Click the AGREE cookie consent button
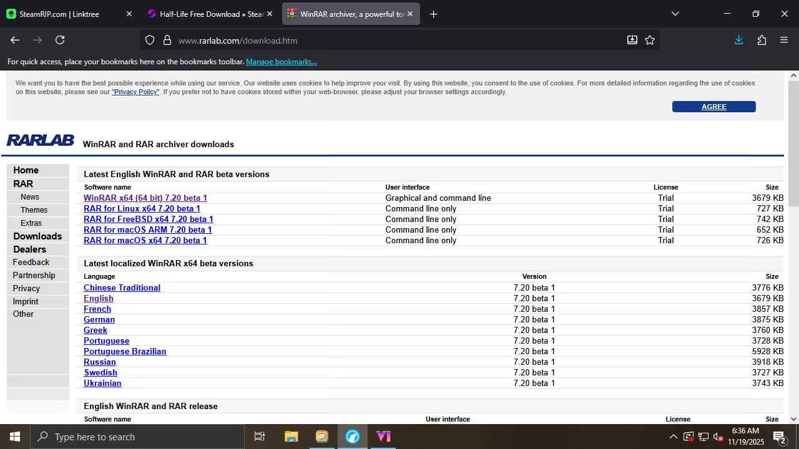The height and width of the screenshot is (449, 799). click(713, 107)
